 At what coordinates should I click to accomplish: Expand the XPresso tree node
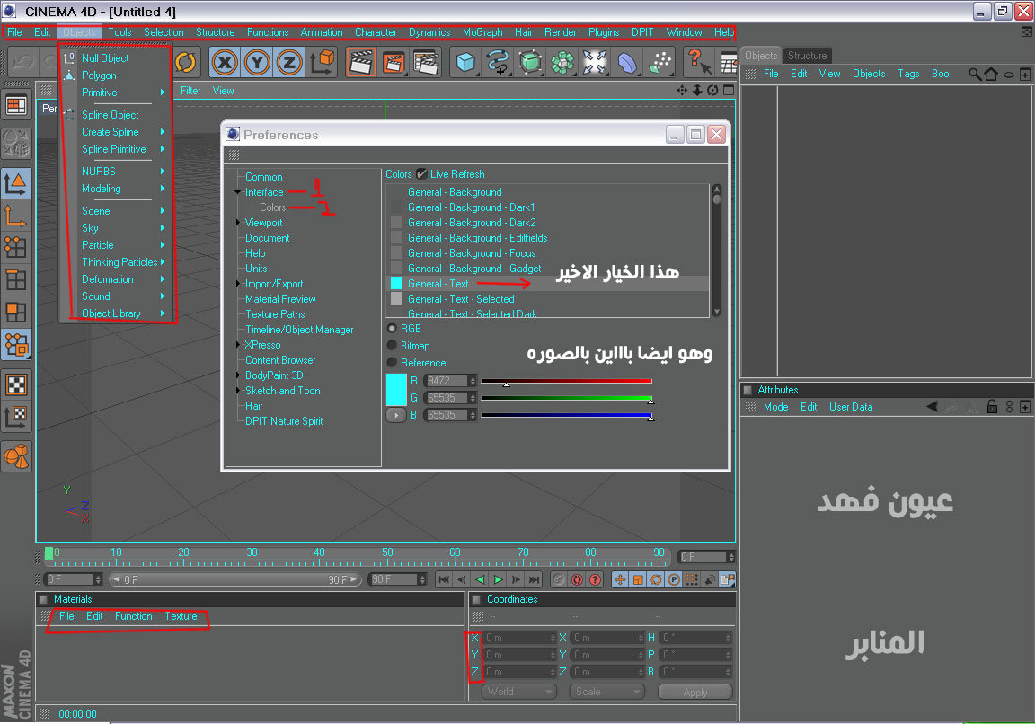coord(238,345)
